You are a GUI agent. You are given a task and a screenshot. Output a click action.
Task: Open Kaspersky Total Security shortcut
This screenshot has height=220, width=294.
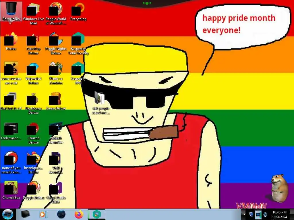point(78,44)
